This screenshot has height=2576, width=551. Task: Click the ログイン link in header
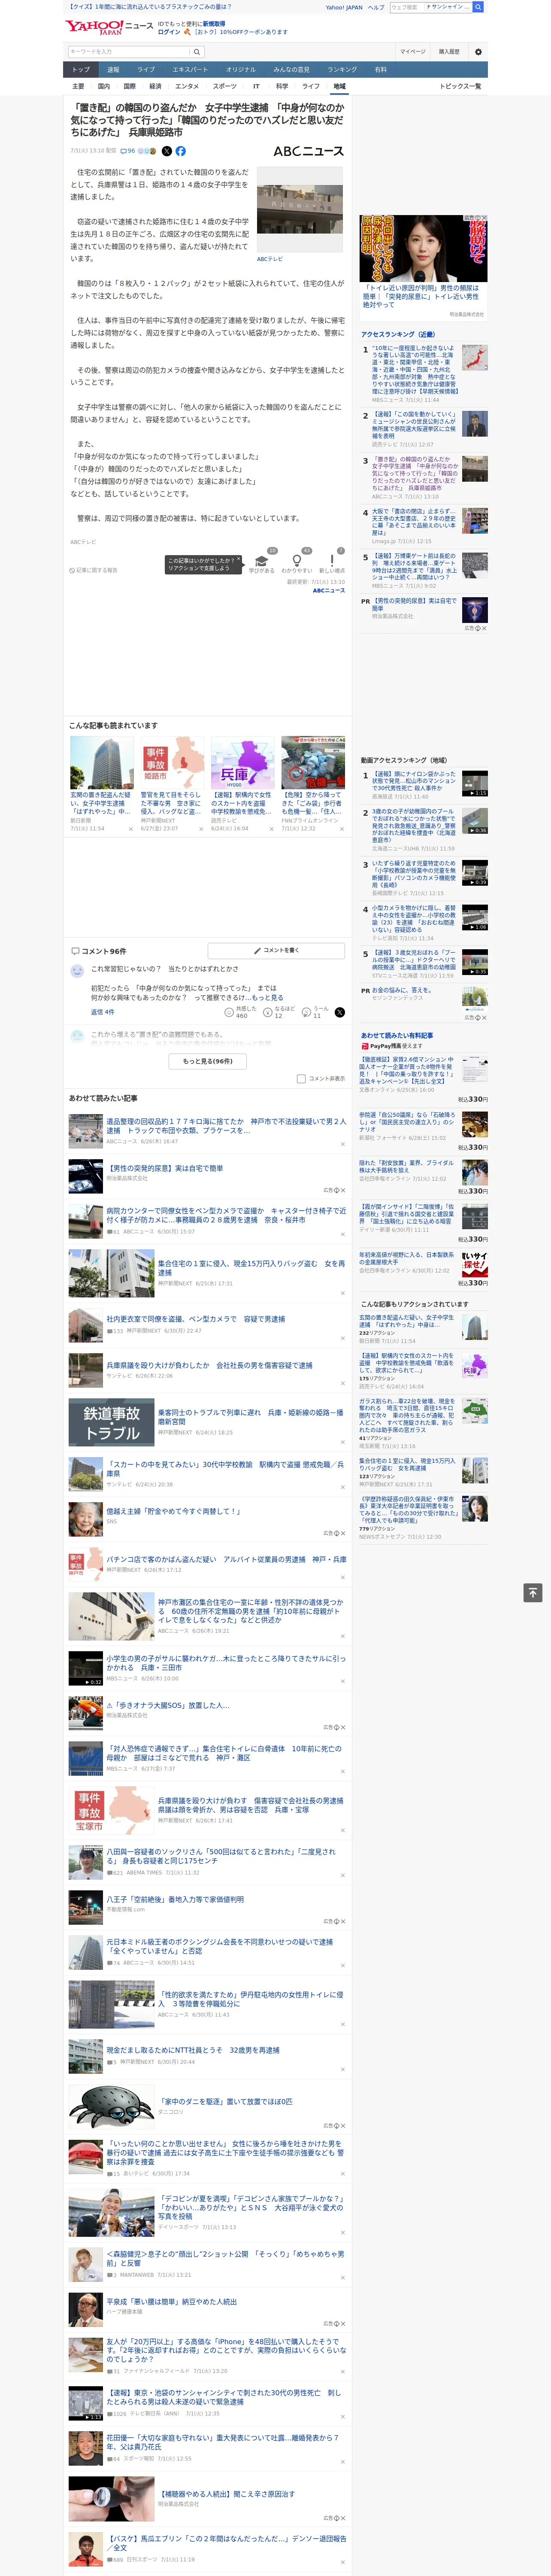169,32
